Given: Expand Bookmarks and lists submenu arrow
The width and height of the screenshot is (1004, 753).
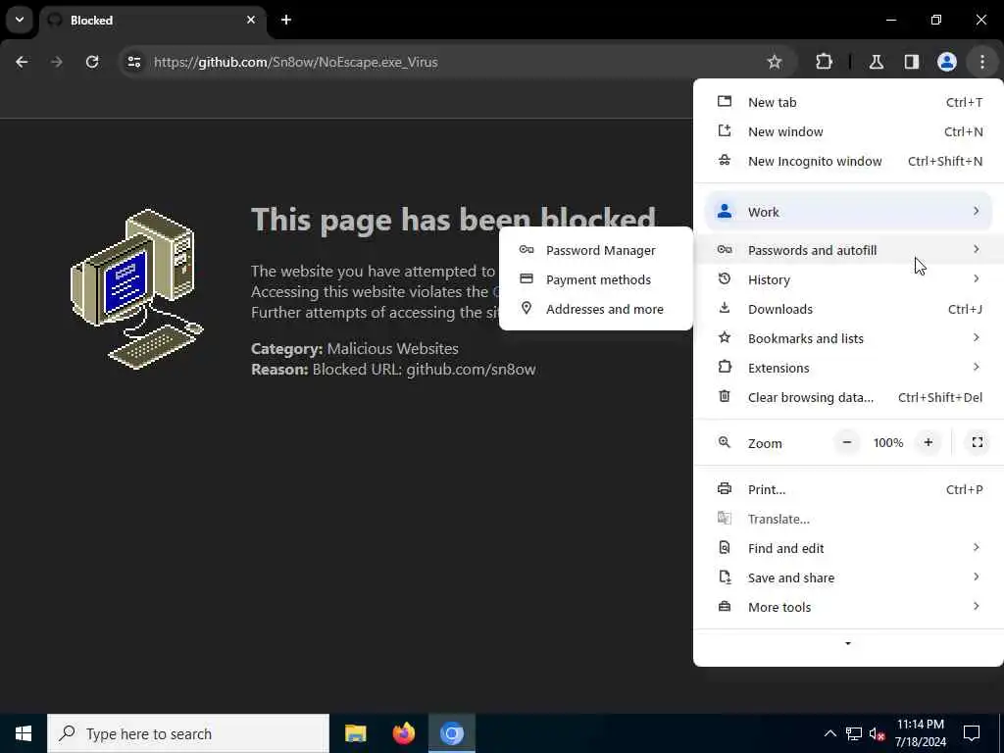Looking at the screenshot, I should [x=976, y=337].
